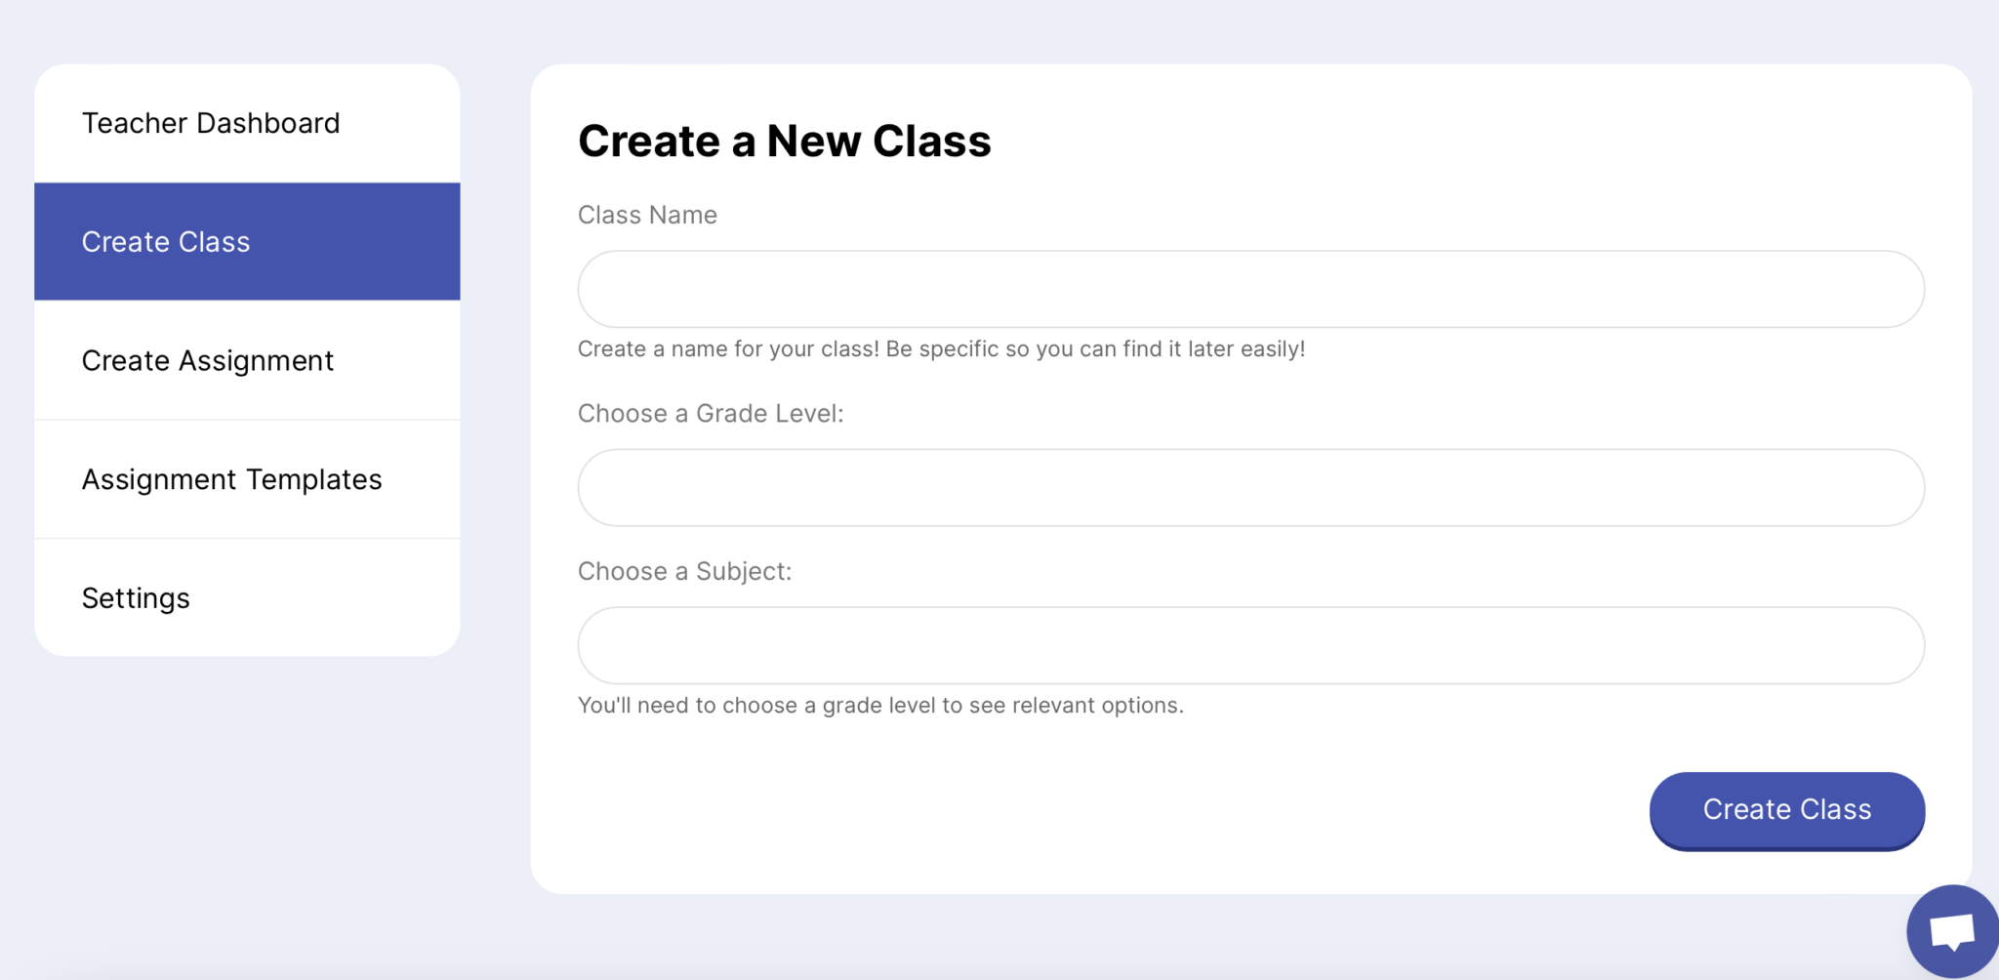Focus the empty Class Name input

point(1250,288)
